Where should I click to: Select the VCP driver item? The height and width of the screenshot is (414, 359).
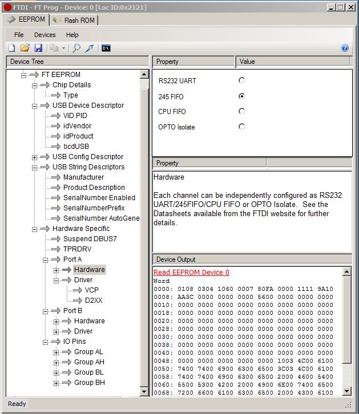click(92, 290)
